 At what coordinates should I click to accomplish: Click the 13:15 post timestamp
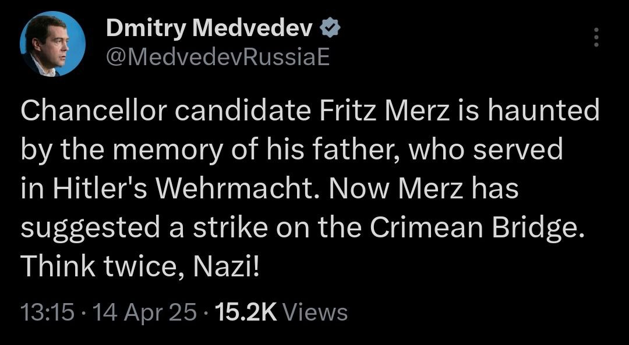tap(48, 312)
